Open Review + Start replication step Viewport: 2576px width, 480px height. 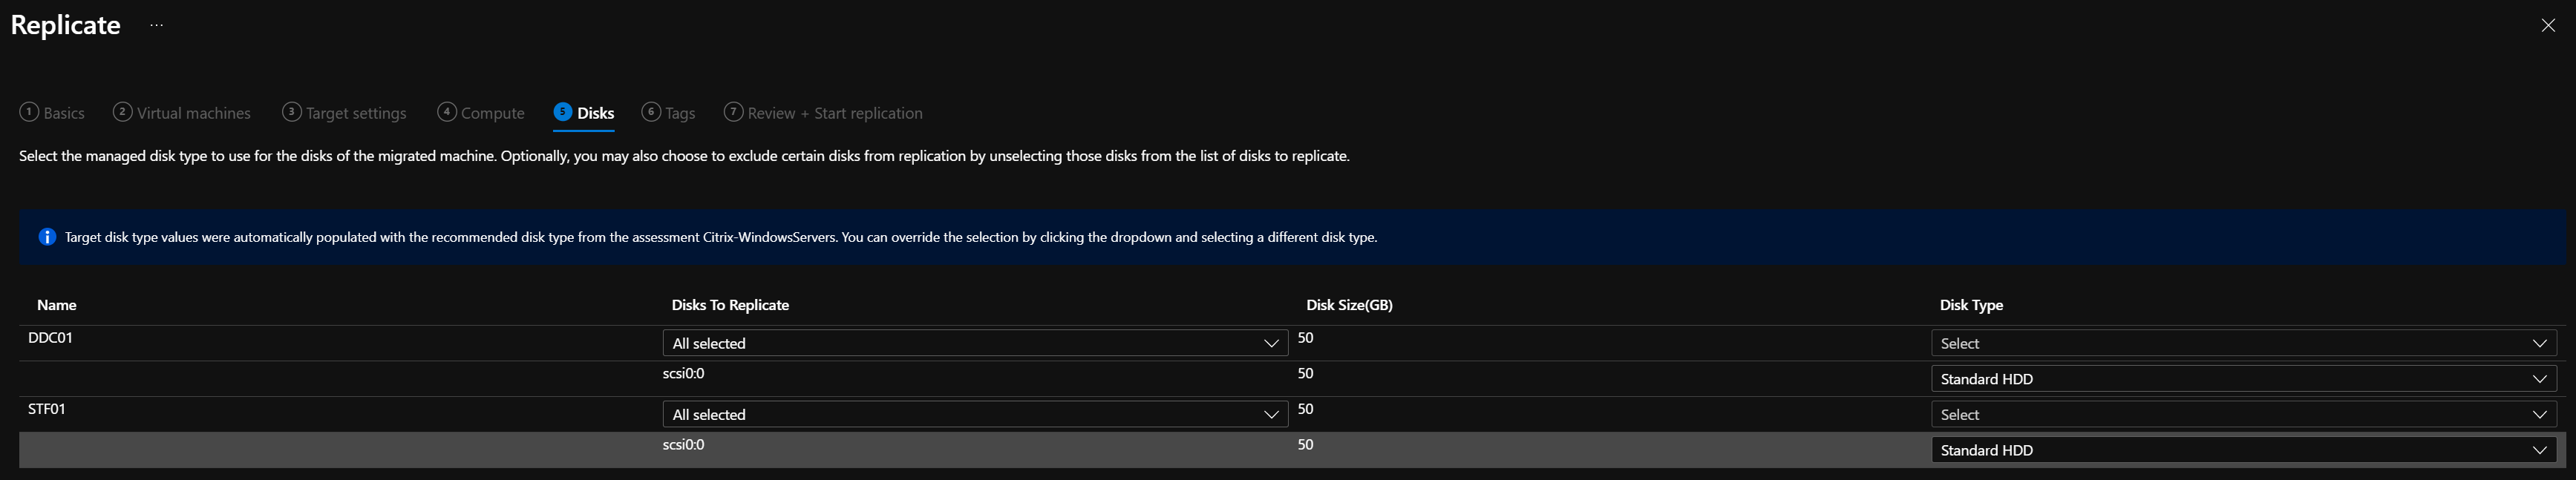click(823, 113)
